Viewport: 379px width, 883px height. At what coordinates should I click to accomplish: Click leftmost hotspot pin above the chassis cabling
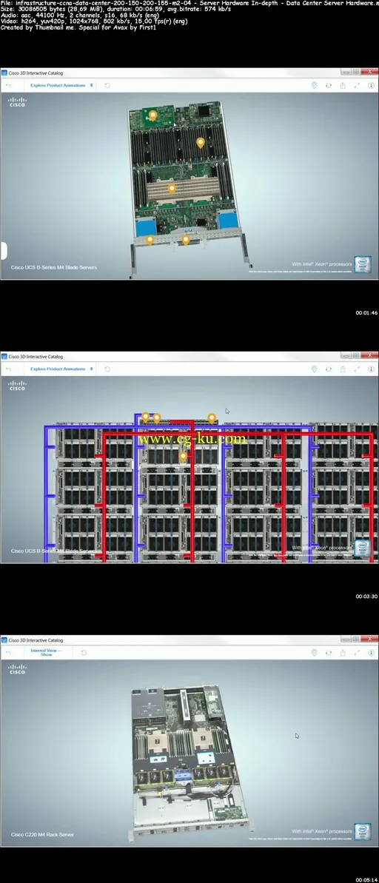click(145, 417)
